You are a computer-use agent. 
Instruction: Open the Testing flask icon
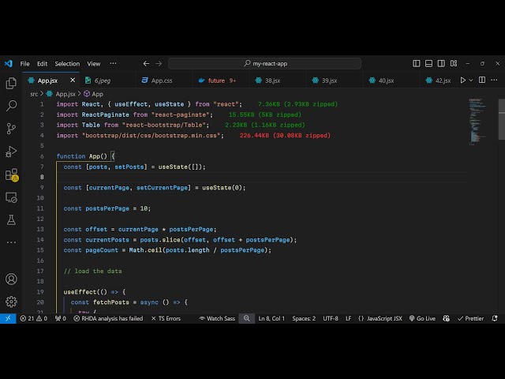click(11, 220)
